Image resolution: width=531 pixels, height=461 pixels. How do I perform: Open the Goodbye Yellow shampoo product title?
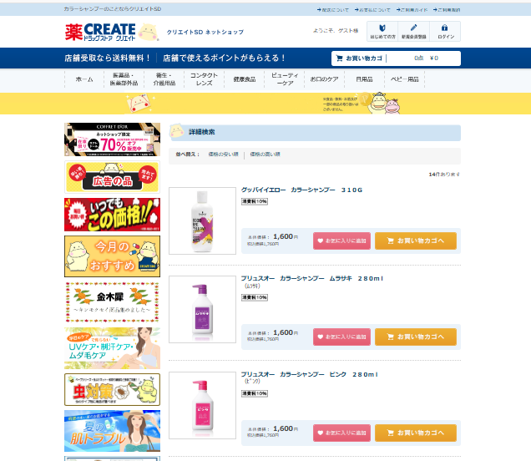pos(301,190)
